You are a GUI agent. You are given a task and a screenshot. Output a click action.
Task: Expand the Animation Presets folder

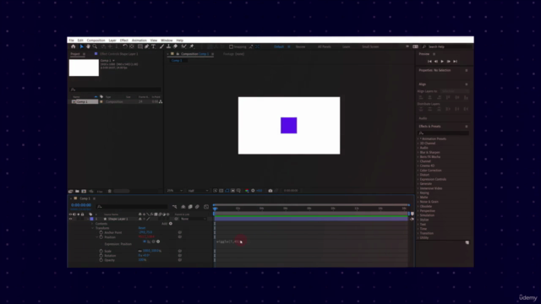(x=418, y=138)
